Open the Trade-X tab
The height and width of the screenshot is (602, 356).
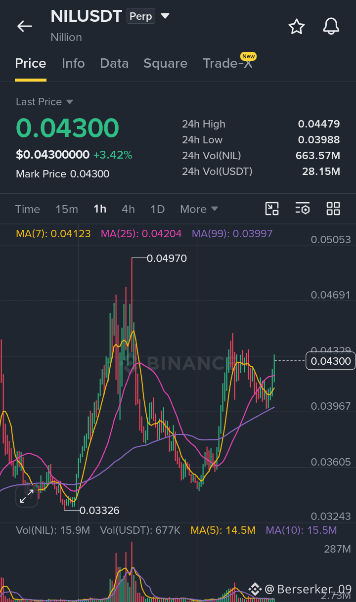(228, 63)
